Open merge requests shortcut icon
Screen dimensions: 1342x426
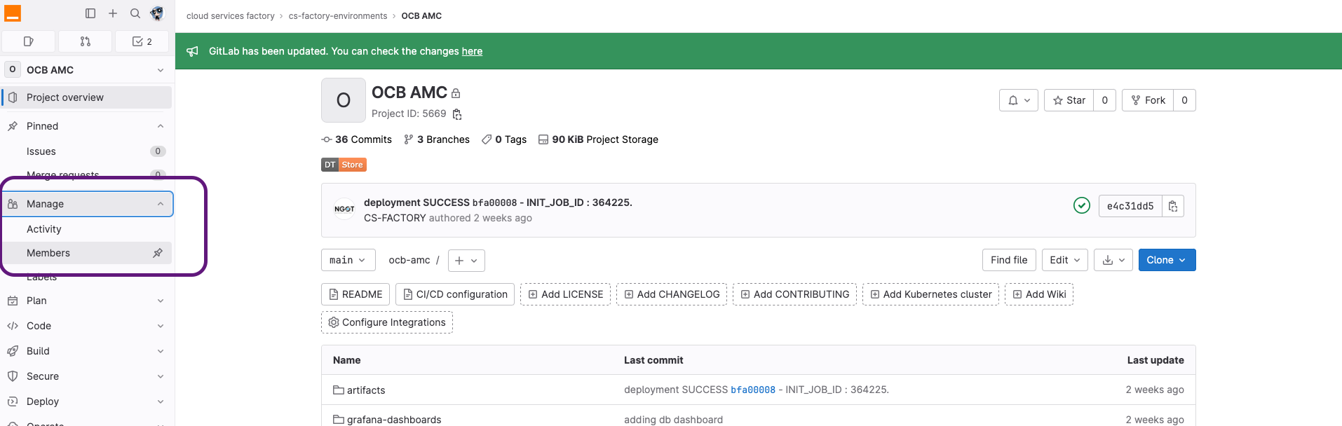tap(86, 41)
